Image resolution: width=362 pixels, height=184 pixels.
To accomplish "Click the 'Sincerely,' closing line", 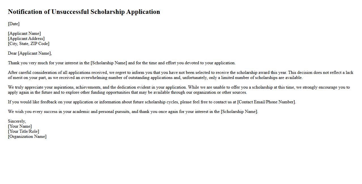I will (17, 121).
